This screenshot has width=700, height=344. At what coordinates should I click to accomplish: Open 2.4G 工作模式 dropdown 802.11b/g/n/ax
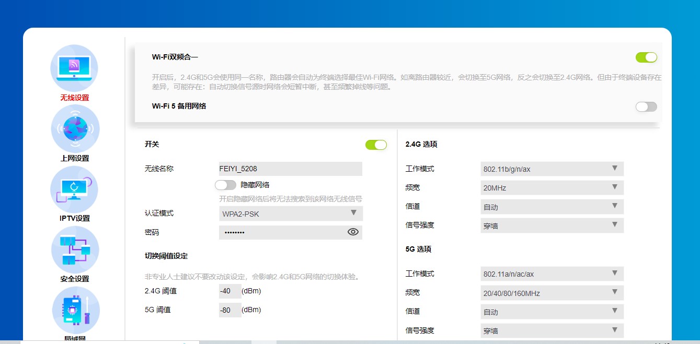(x=552, y=169)
